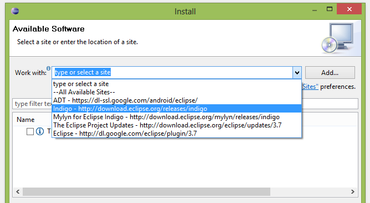Close the Install dialog
Screen dimensions: 370x203
[350, 9]
